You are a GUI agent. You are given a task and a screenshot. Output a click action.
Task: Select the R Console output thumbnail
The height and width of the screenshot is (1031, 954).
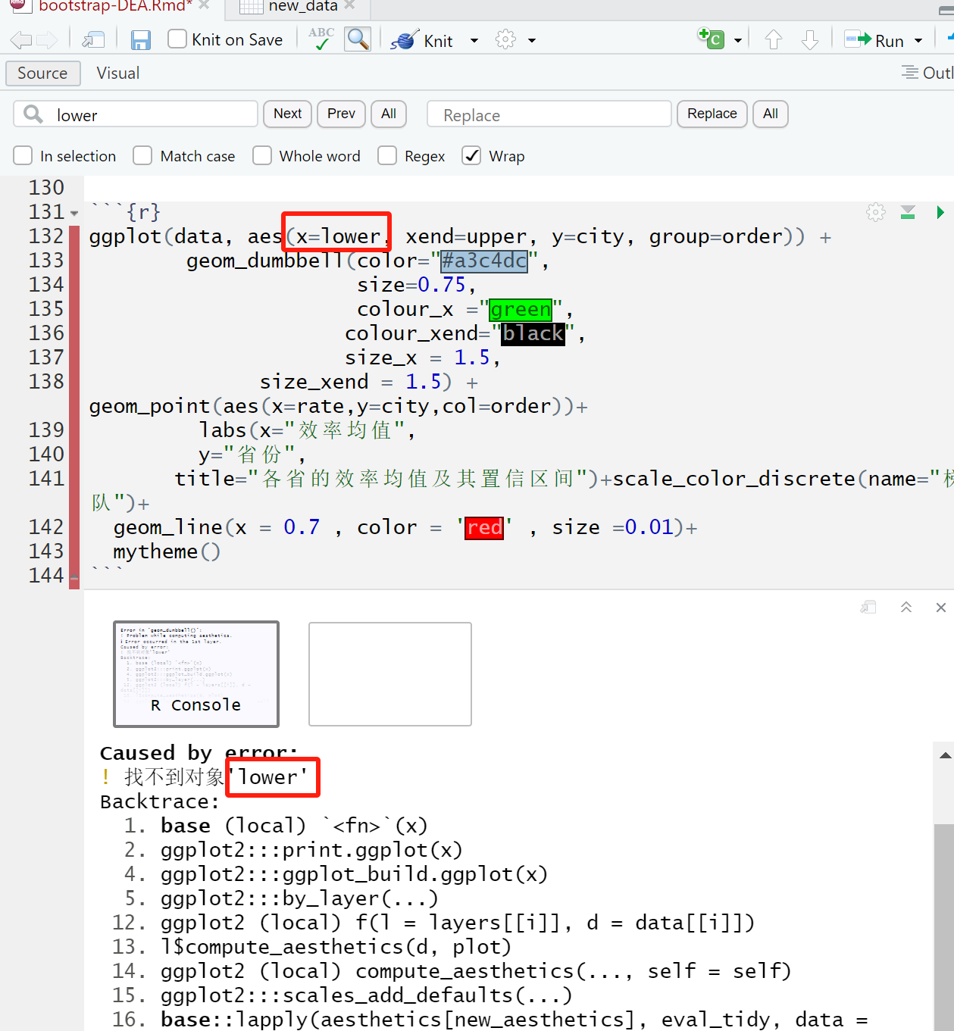pos(196,673)
